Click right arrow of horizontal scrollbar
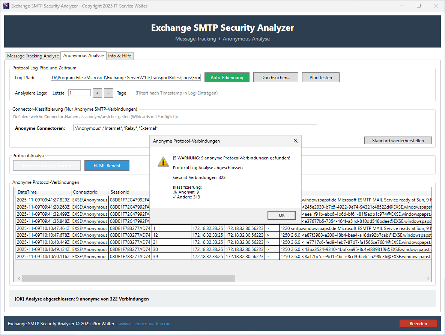Image resolution: width=445 pixels, height=335 pixels. coord(428,279)
